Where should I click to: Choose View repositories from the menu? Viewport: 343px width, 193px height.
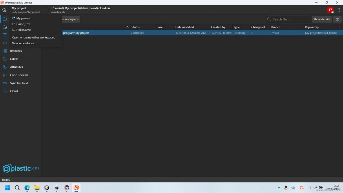point(24,43)
